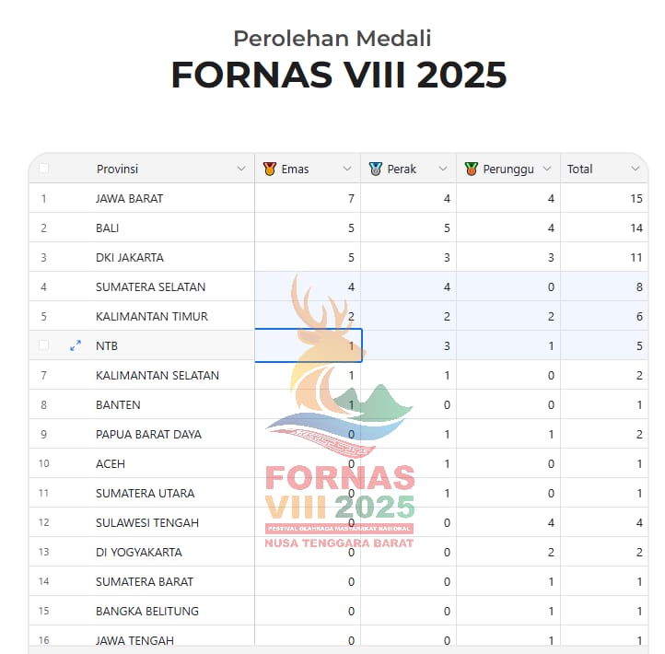Open the Perak column dropdown arrow

pos(443,169)
